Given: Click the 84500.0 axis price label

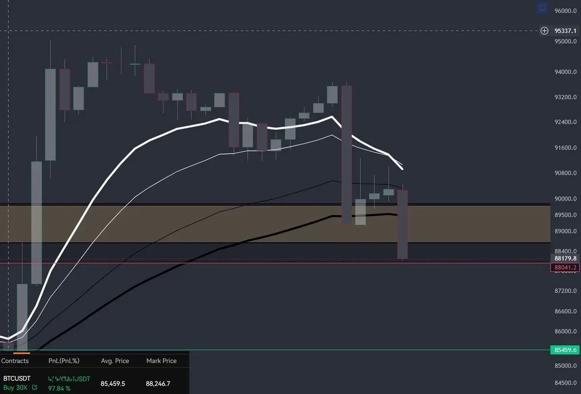Looking at the screenshot, I should pos(566,383).
